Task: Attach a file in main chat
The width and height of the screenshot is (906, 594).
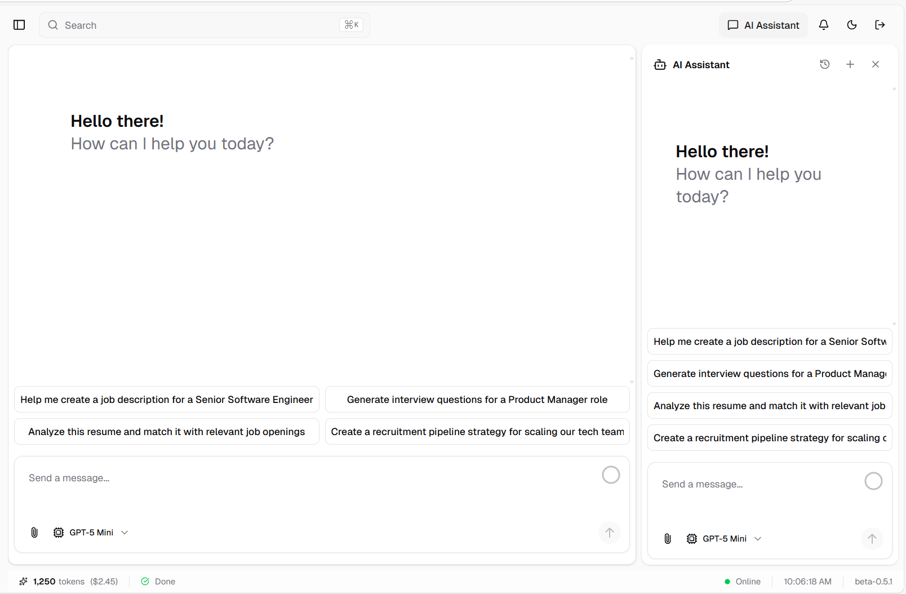Action: pyautogui.click(x=34, y=533)
